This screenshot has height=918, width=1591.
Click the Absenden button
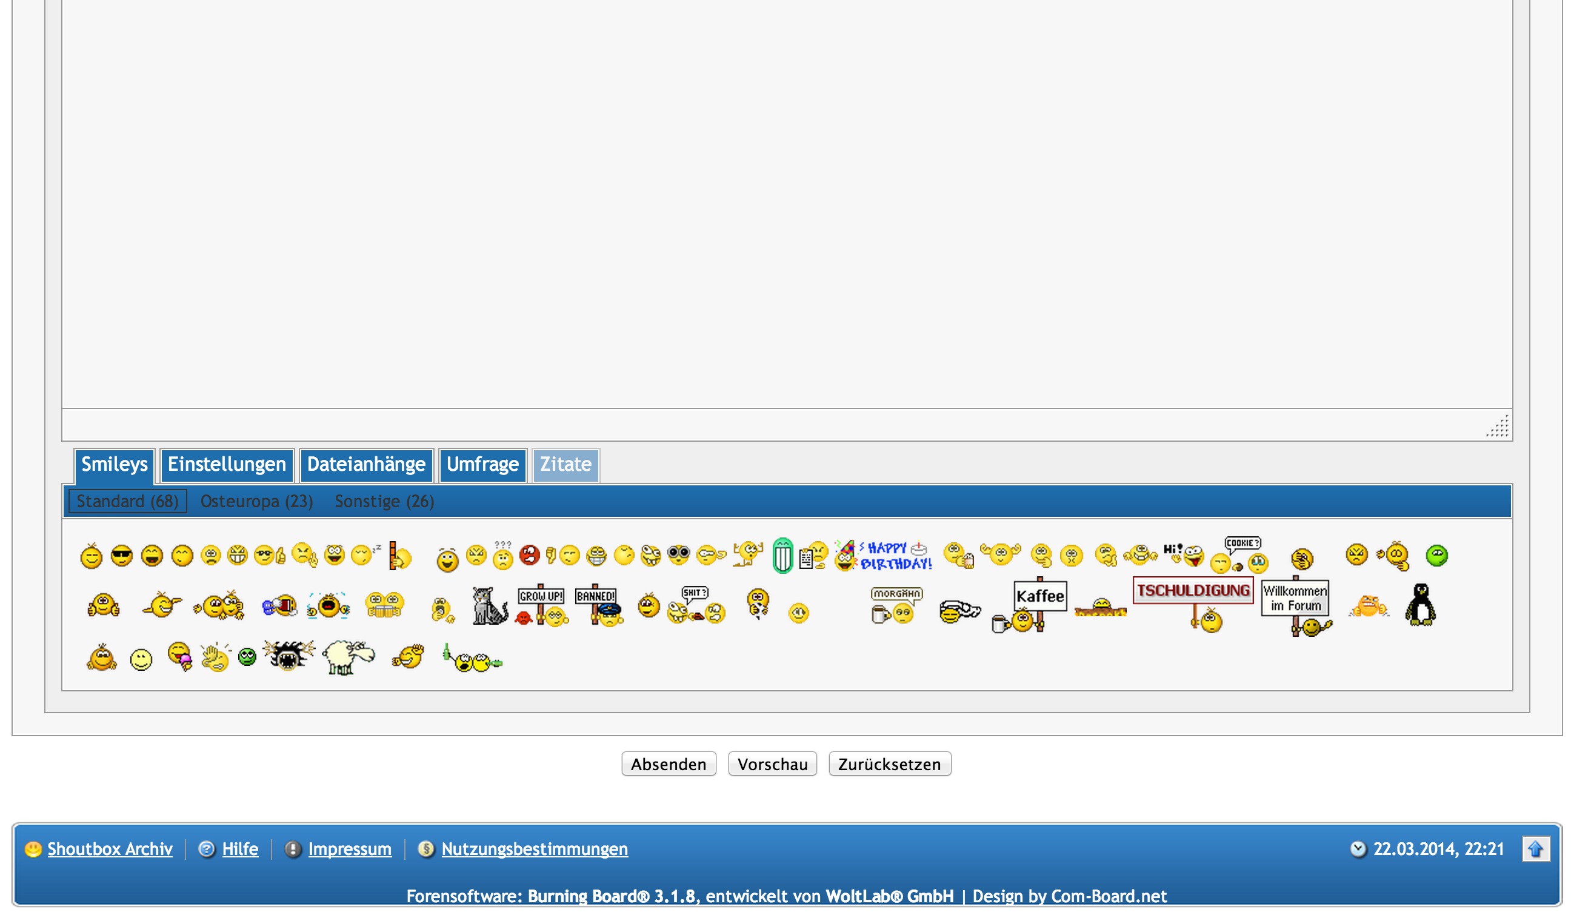[669, 764]
